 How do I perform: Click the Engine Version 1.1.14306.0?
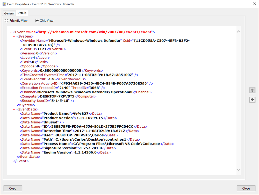tap(85, 153)
